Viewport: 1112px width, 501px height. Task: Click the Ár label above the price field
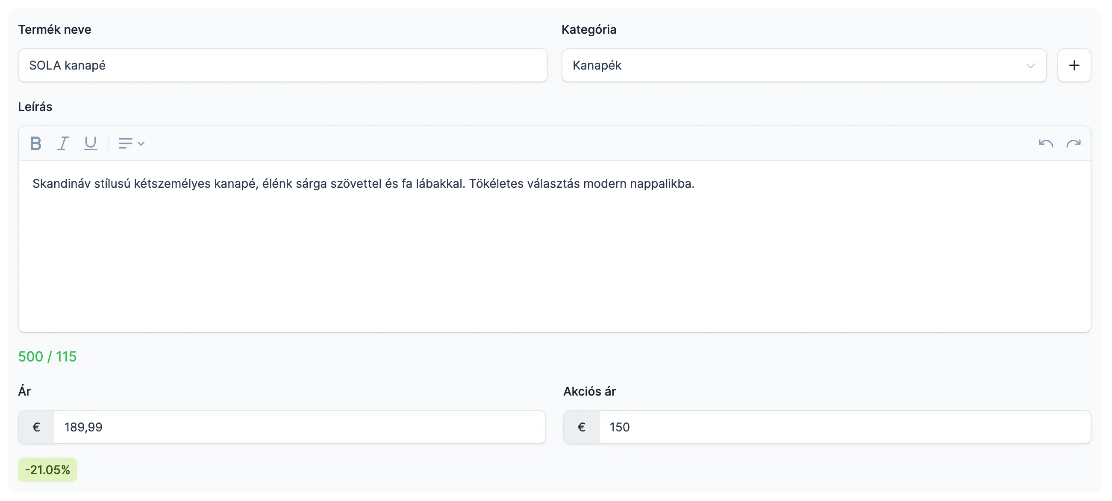(24, 391)
